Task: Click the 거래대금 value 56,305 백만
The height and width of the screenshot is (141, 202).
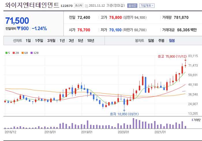Action: pos(187,30)
